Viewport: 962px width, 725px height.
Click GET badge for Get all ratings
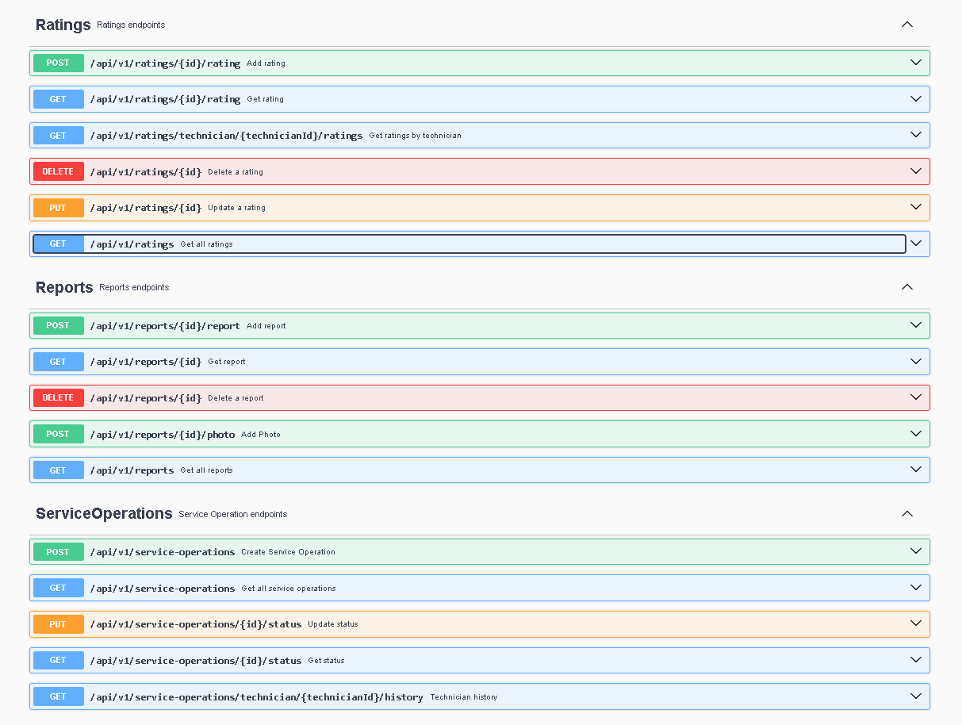coord(58,244)
